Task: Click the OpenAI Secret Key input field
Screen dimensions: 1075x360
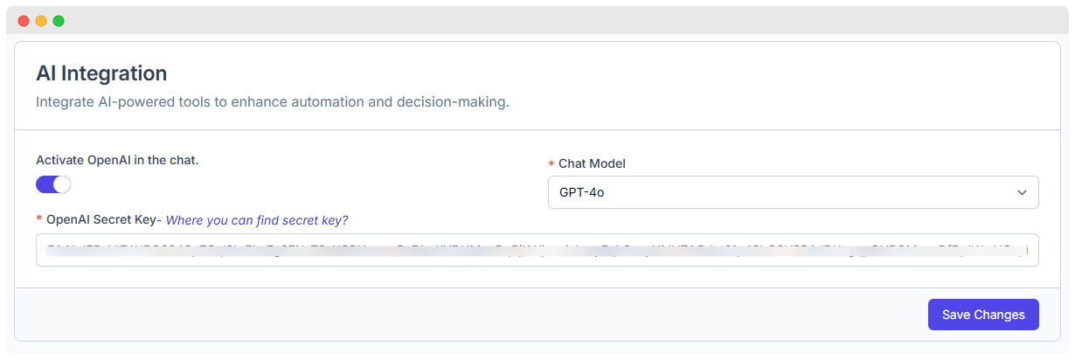Action: [537, 250]
